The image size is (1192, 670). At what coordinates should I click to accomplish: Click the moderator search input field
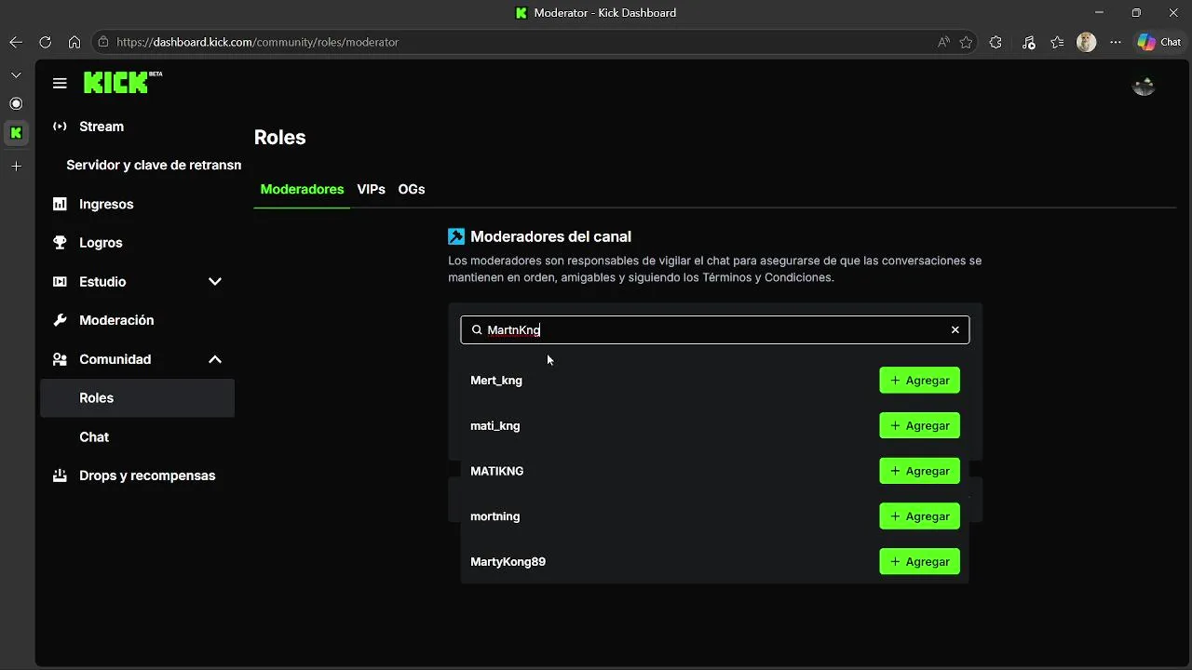[708, 329]
